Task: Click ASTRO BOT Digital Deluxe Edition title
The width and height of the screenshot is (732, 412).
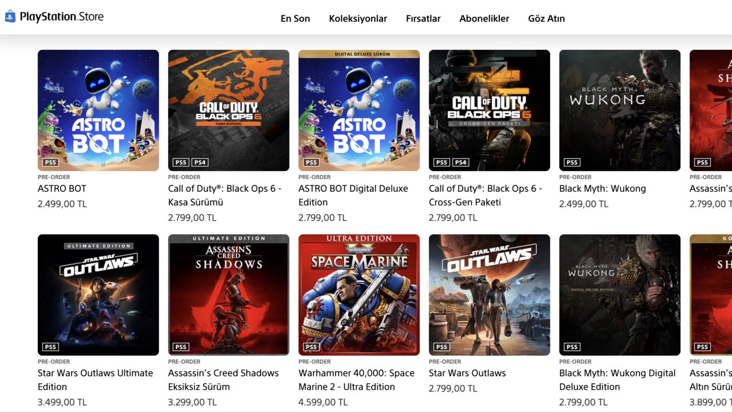Action: click(353, 195)
